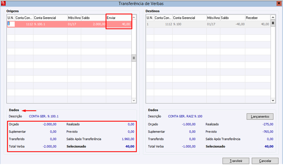The image size is (283, 165).
Task: Click Conta Con... header in Origens
Action: pyautogui.click(x=24, y=18)
